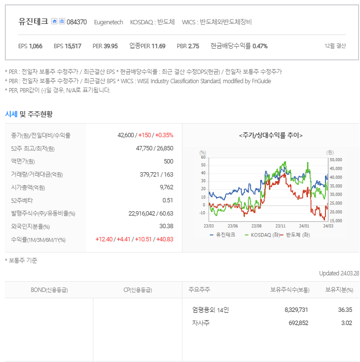This screenshot has width=360, height=362.
Task: Click the 주요주주 column header
Action: pyautogui.click(x=199, y=290)
